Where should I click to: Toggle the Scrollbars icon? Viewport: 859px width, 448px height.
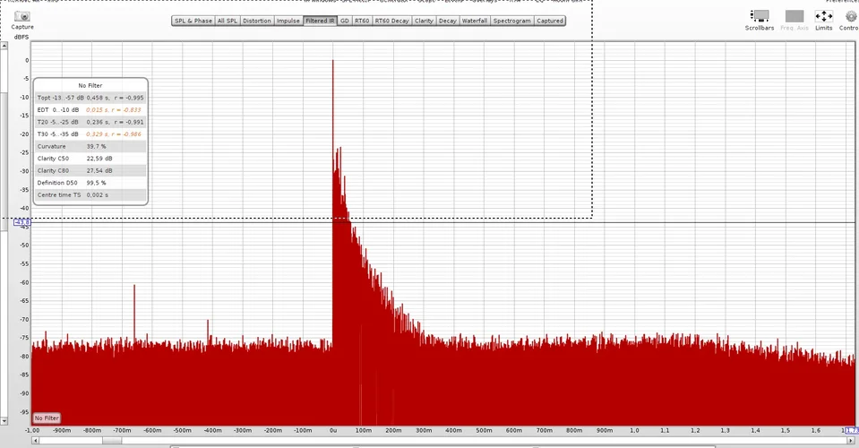tap(760, 16)
